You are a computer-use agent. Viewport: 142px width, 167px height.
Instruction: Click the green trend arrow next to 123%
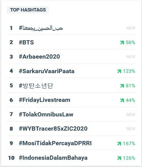[119, 71]
